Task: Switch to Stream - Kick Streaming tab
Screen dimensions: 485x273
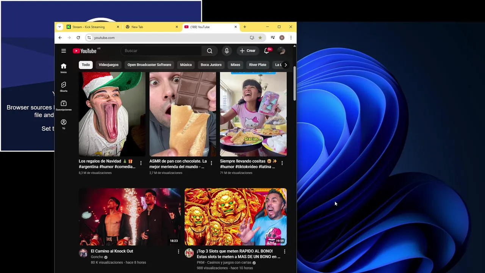Action: [x=93, y=27]
